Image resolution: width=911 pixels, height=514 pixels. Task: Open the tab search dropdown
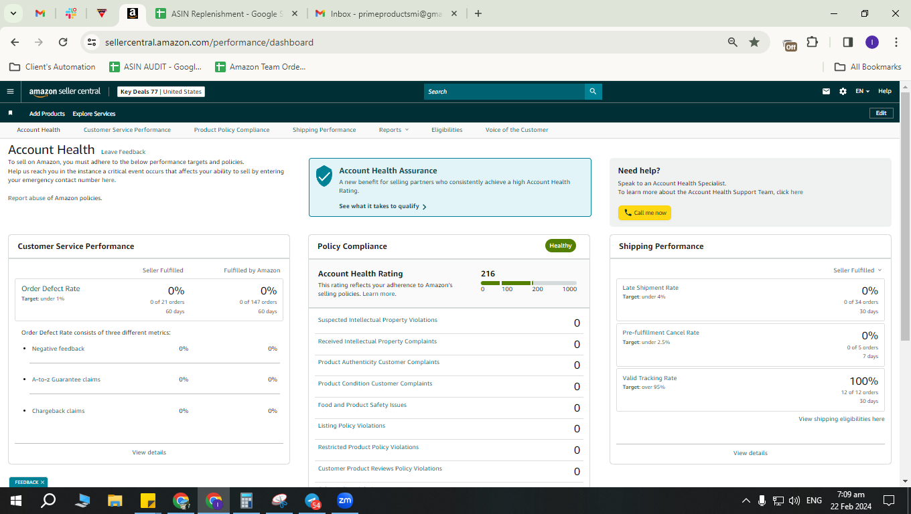pos(13,13)
